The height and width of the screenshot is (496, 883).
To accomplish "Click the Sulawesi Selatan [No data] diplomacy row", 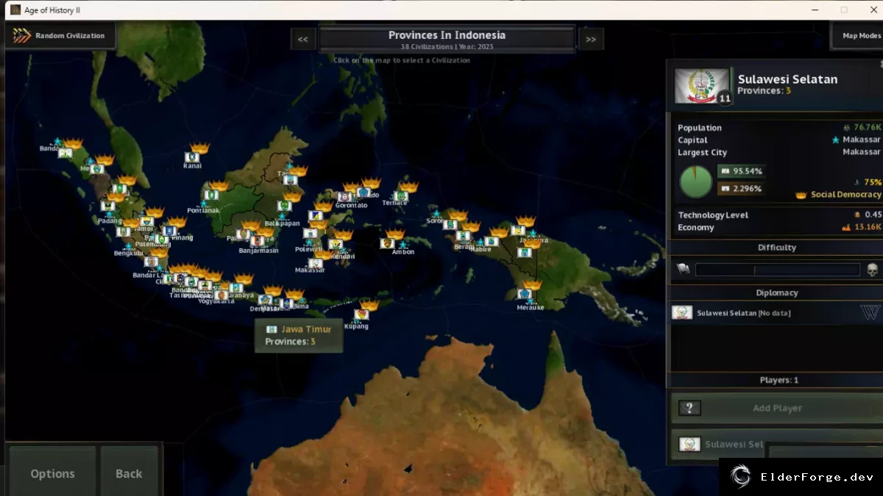I will coord(776,313).
